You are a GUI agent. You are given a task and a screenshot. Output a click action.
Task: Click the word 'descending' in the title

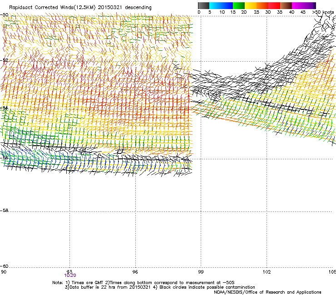coord(138,8)
